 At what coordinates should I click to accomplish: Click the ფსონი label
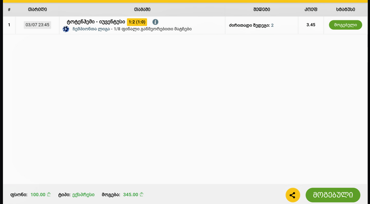tap(19, 195)
